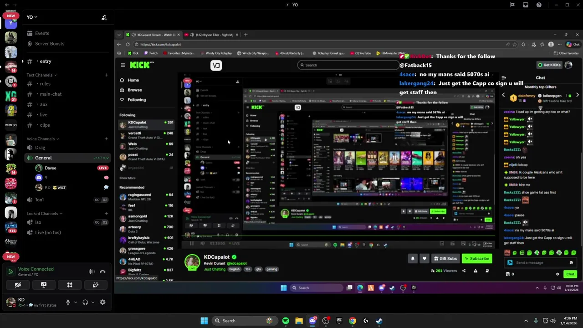The image size is (583, 328).
Task: Open Discord help question-mark icon
Action: tap(539, 5)
